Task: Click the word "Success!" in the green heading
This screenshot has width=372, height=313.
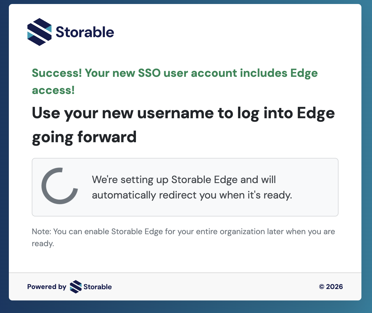Action: pos(57,73)
